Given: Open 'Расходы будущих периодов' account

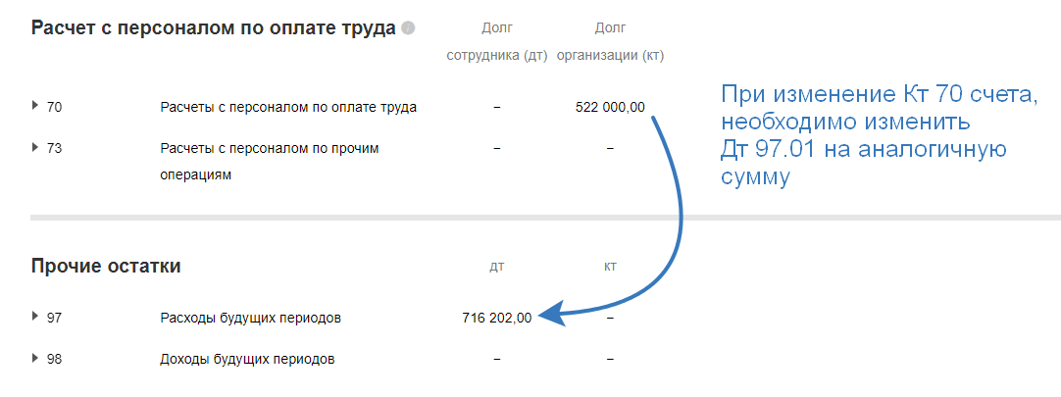Looking at the screenshot, I should tap(250, 318).
